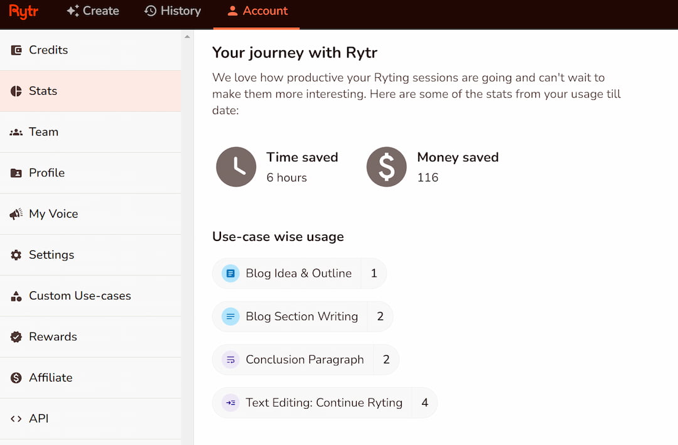Click Text Editing: Continue Ryting label
The height and width of the screenshot is (445, 678).
(x=325, y=403)
